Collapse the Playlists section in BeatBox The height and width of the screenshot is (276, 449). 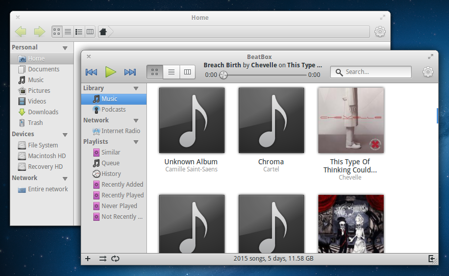136,142
